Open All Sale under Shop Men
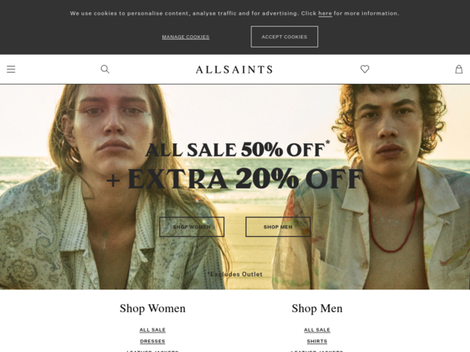 (316, 330)
